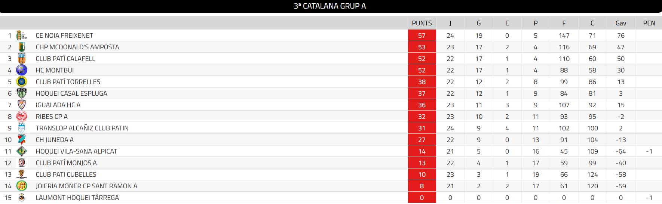
Task: Click the Hoquei Vila-Sana Alpicat crest
Action: tap(22, 151)
